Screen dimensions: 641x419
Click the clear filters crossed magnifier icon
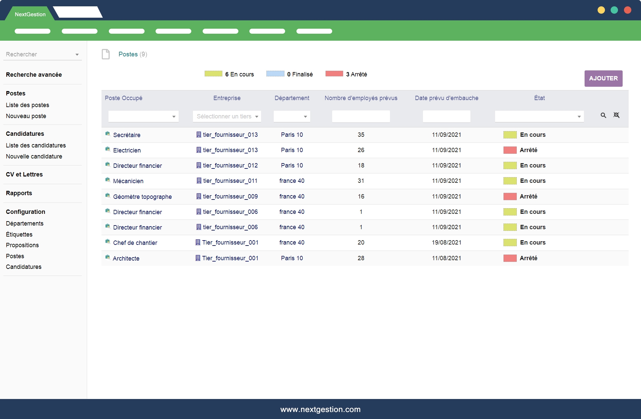[x=616, y=115]
